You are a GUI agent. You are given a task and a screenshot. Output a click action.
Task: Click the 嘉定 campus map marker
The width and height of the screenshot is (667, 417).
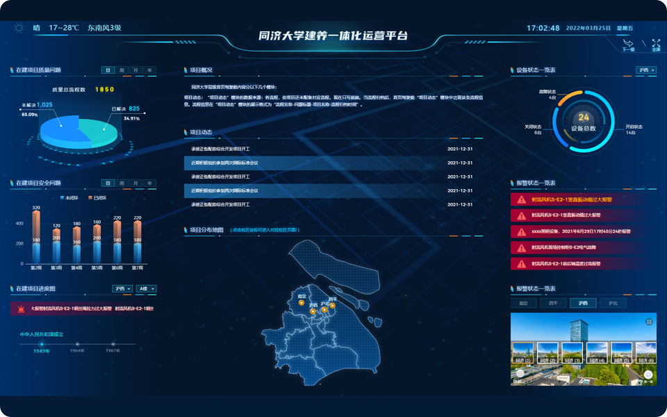tap(302, 302)
